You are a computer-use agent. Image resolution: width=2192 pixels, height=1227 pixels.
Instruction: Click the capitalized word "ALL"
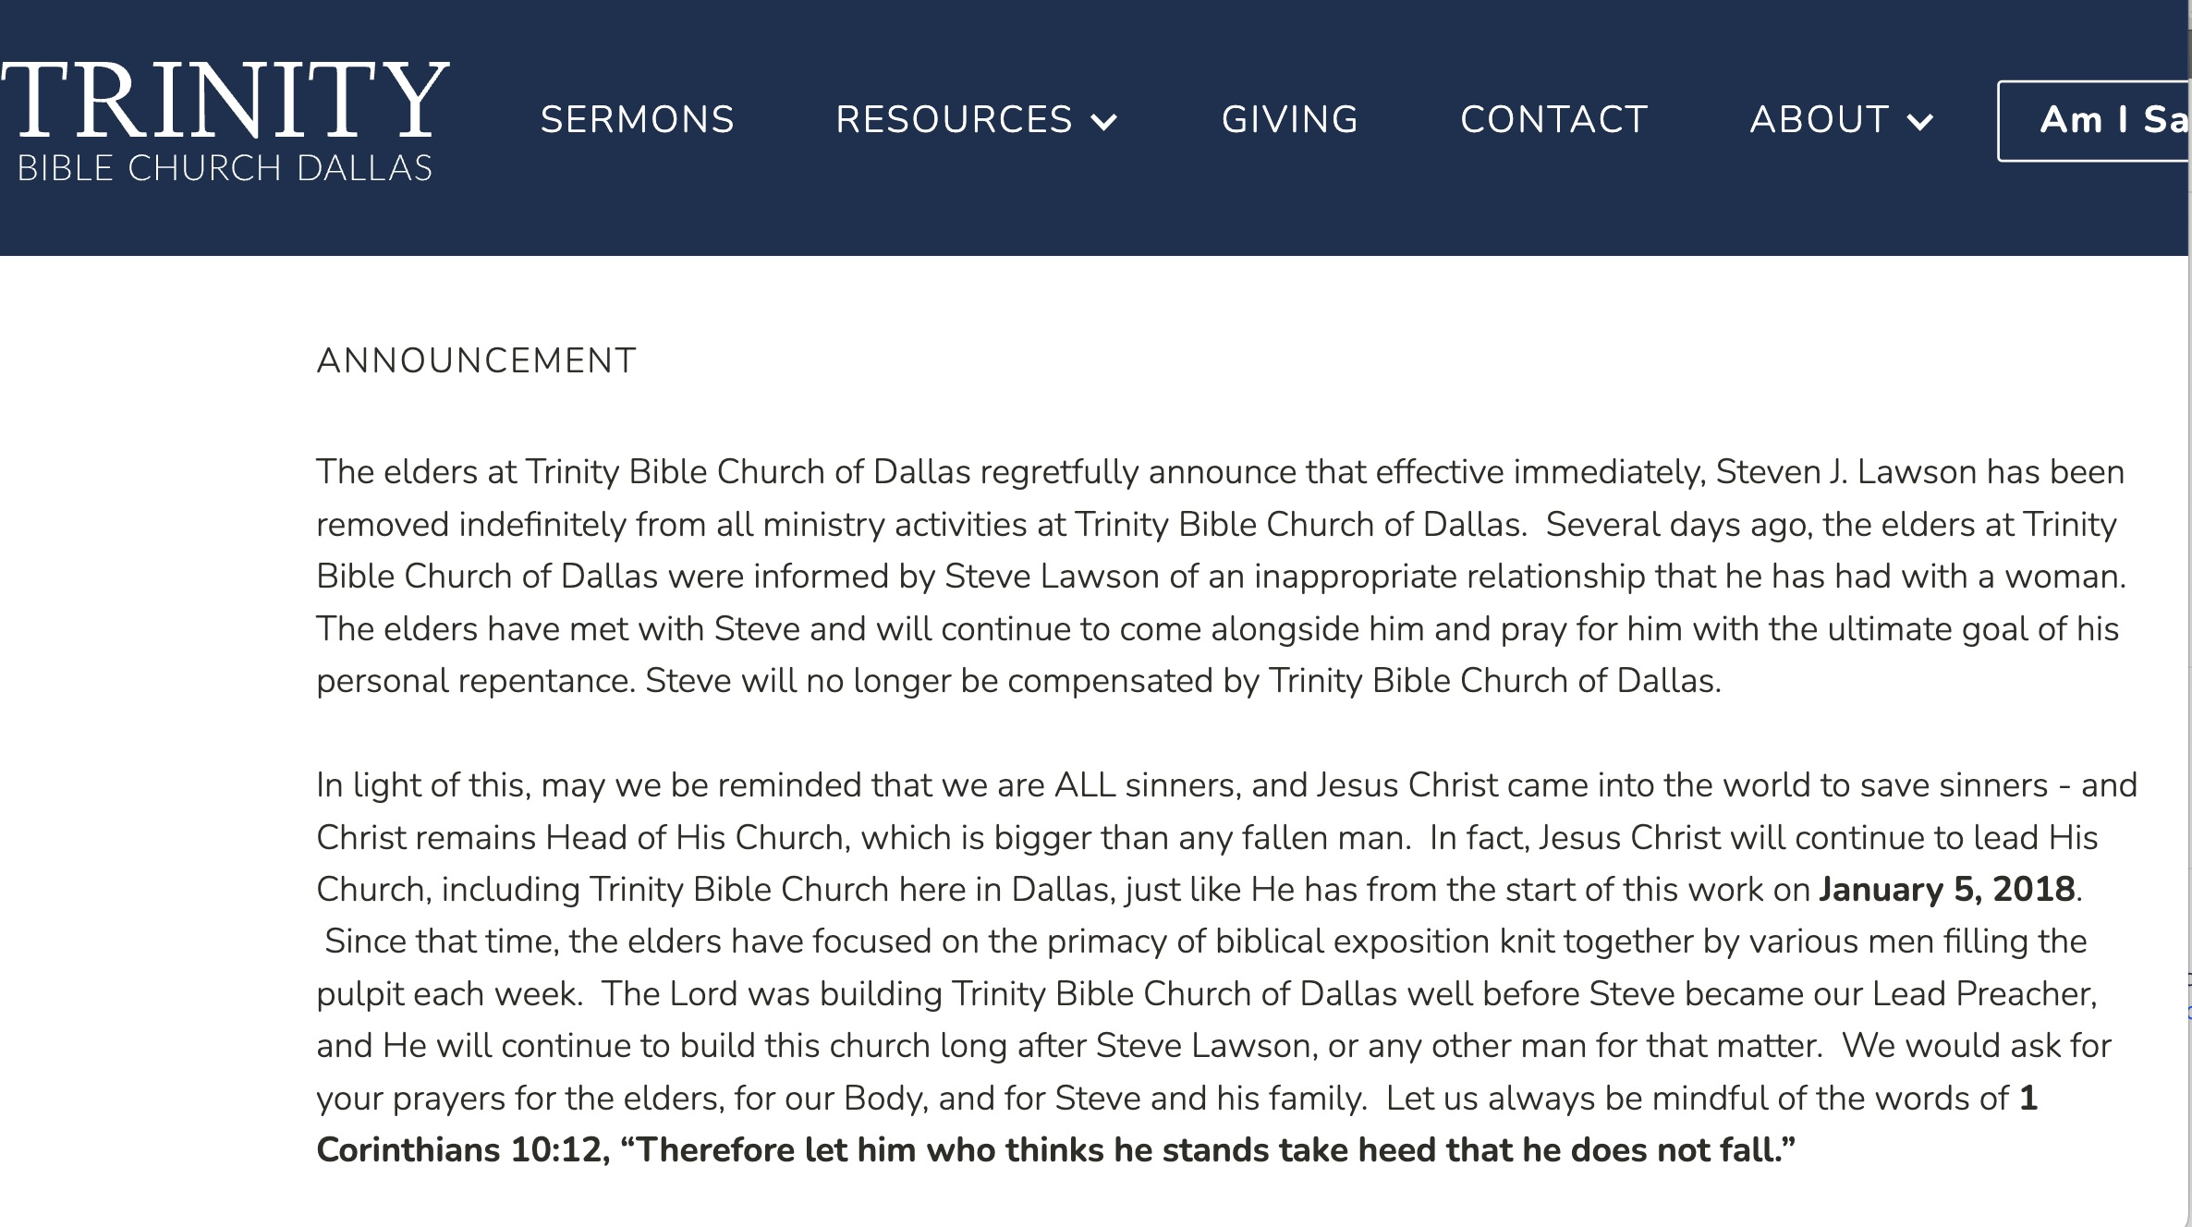click(1085, 785)
